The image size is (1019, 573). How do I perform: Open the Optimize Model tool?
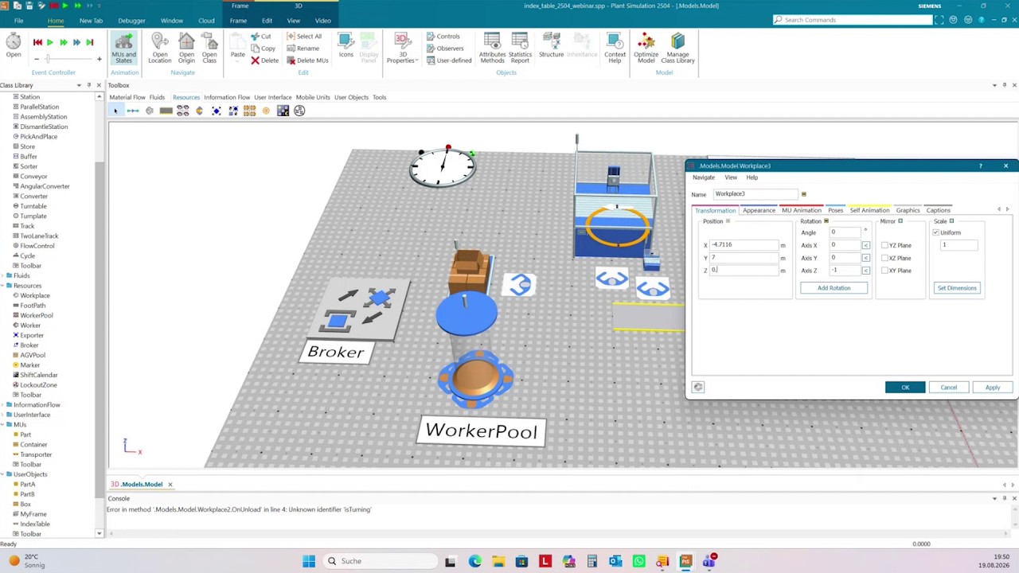[x=646, y=49]
